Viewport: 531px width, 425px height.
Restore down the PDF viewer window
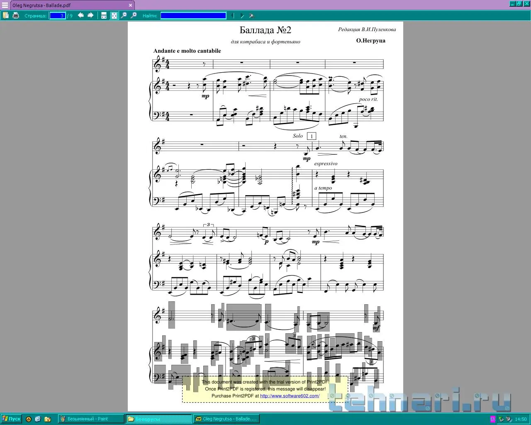(x=519, y=4)
